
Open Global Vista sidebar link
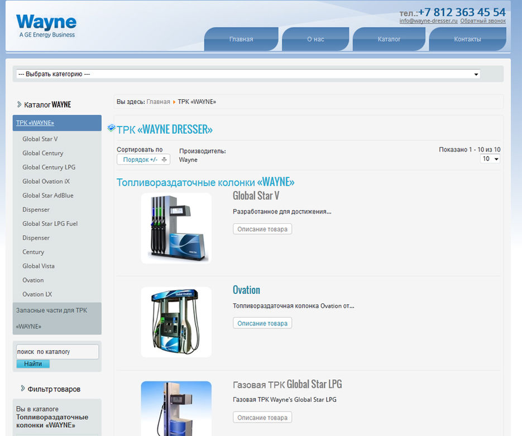(39, 266)
